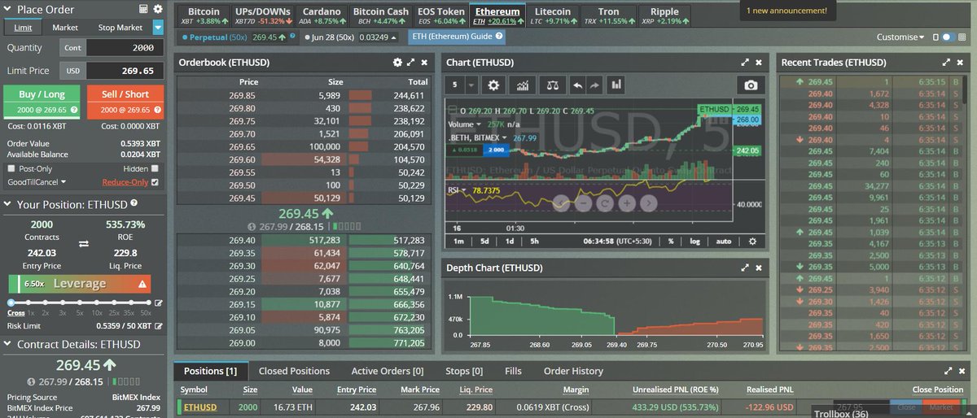The width and height of the screenshot is (977, 418).
Task: Open the compare symbols scales icon
Action: click(x=553, y=85)
